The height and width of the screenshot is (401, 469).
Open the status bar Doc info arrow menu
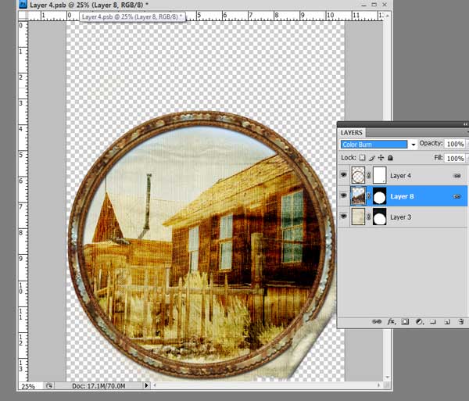pos(146,386)
